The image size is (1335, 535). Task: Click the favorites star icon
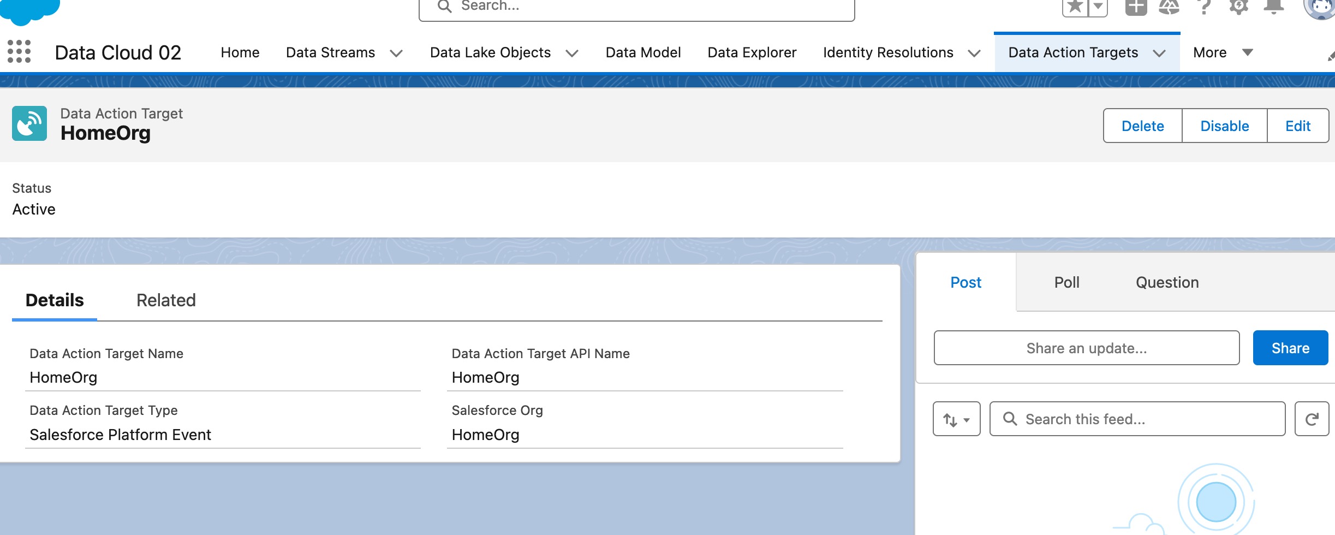(x=1075, y=7)
